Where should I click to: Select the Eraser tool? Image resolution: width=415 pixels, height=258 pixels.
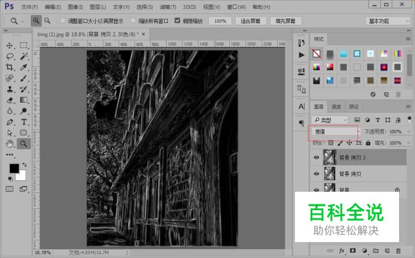click(10, 100)
